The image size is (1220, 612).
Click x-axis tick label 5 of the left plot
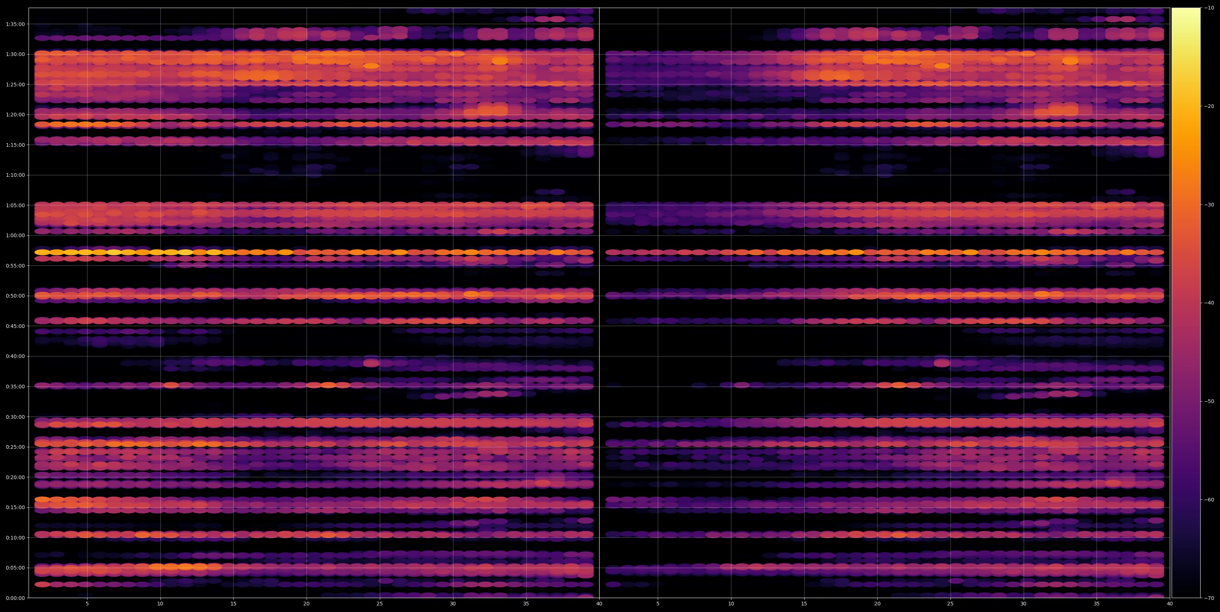click(87, 604)
